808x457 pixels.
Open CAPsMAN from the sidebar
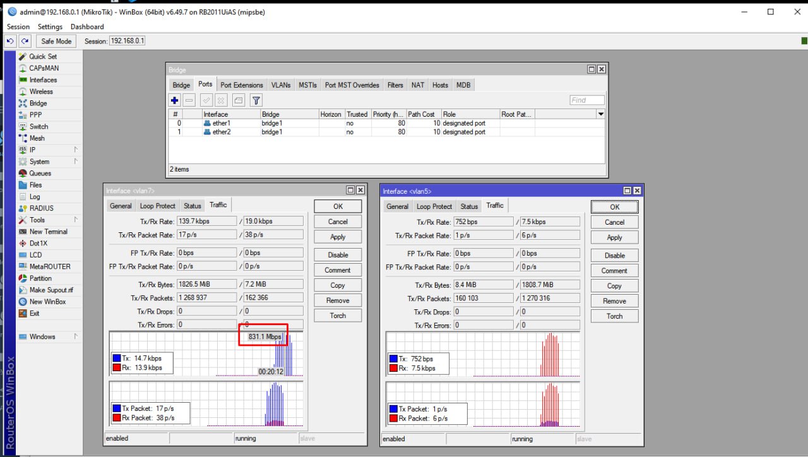44,68
